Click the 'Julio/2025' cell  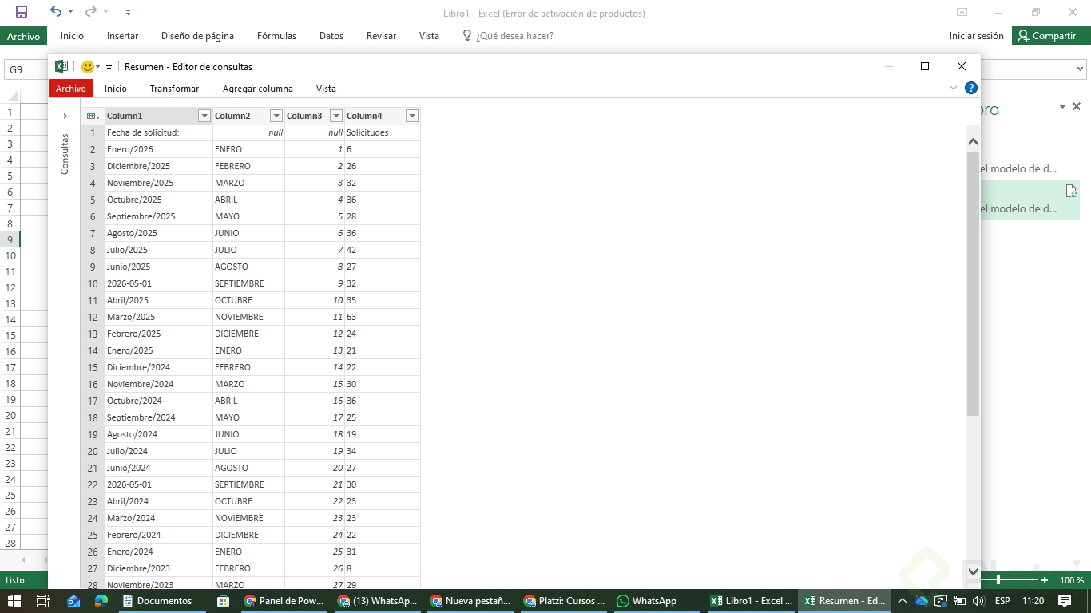(x=159, y=250)
